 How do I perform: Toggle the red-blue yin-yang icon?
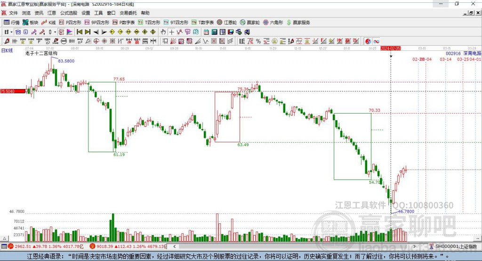(x=368, y=41)
